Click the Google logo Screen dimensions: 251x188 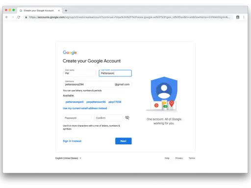70,52
